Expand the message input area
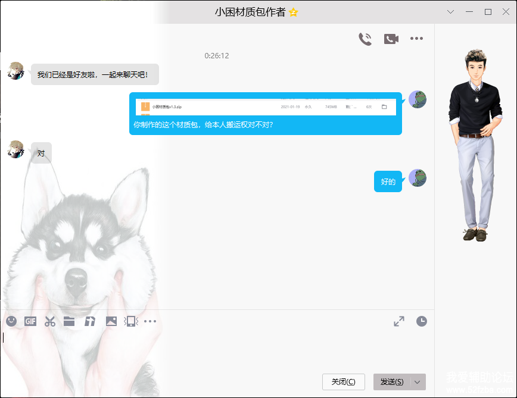 (399, 321)
